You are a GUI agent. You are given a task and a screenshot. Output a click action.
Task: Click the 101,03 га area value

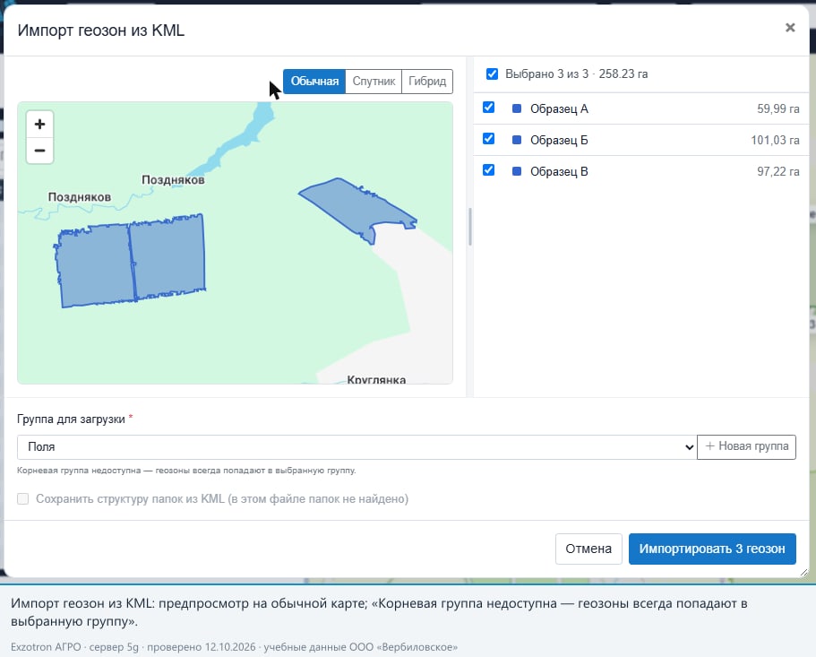point(775,140)
